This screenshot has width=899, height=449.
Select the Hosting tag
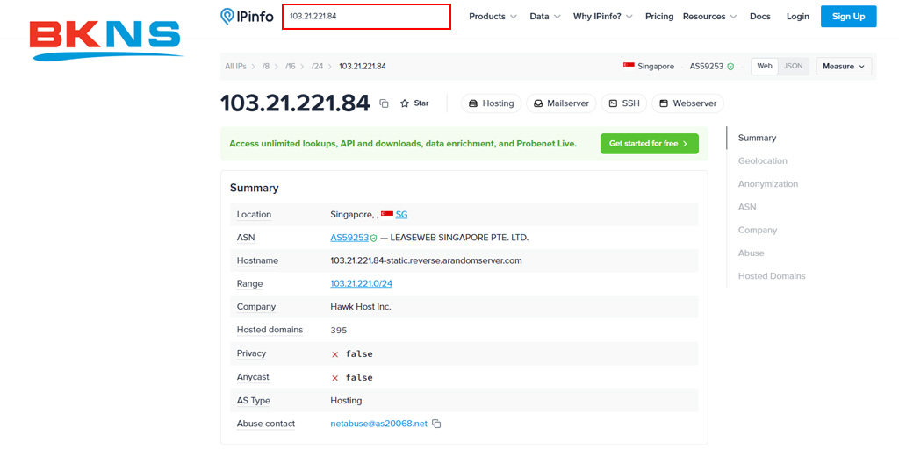pos(492,103)
